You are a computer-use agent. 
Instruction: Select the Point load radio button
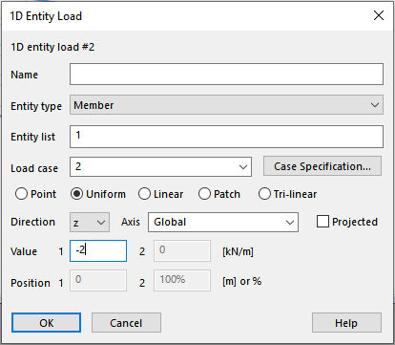coord(21,194)
